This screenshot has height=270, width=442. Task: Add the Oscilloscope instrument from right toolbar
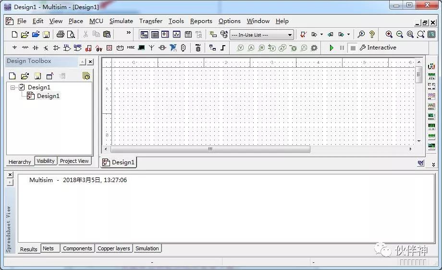431,96
